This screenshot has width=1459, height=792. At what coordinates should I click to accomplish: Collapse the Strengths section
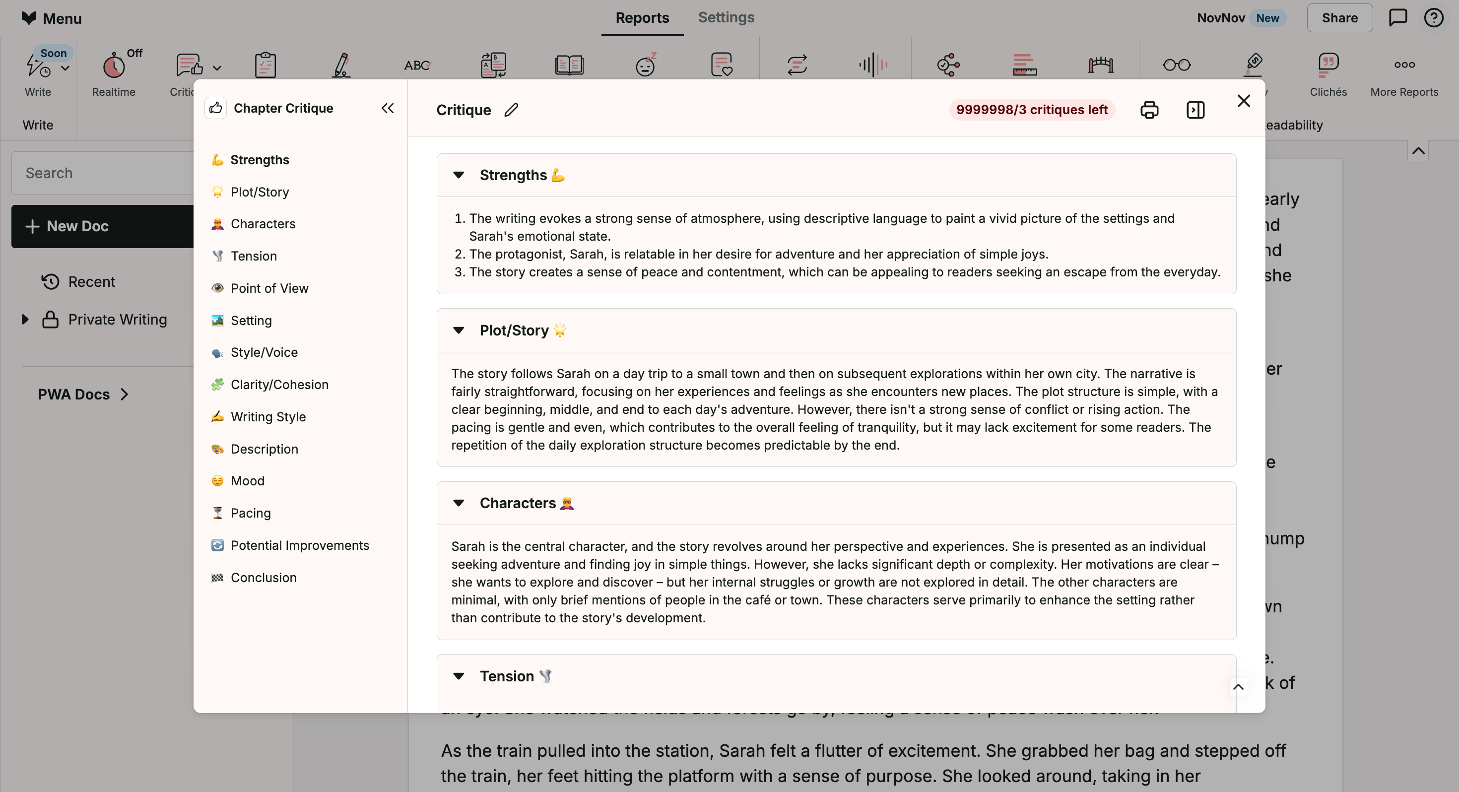coord(459,175)
